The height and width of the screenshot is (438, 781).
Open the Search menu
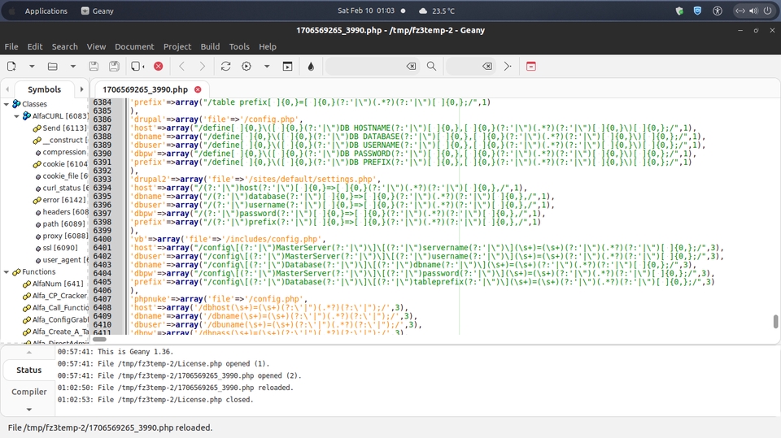click(x=65, y=46)
